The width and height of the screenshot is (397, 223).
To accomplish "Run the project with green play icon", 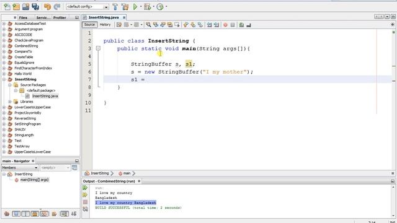I will [135, 7].
